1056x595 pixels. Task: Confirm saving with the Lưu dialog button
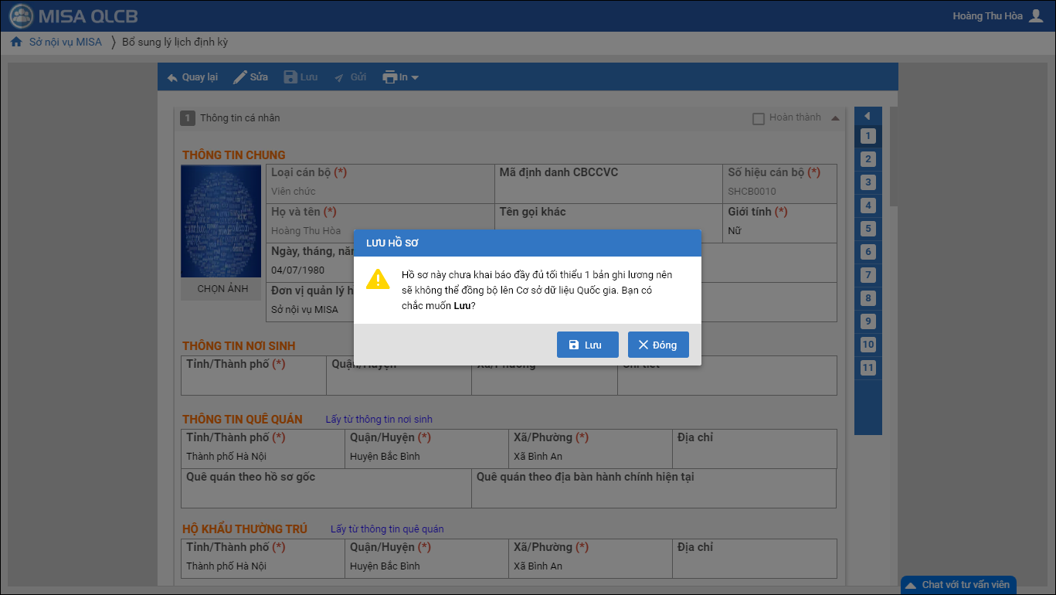(x=587, y=345)
